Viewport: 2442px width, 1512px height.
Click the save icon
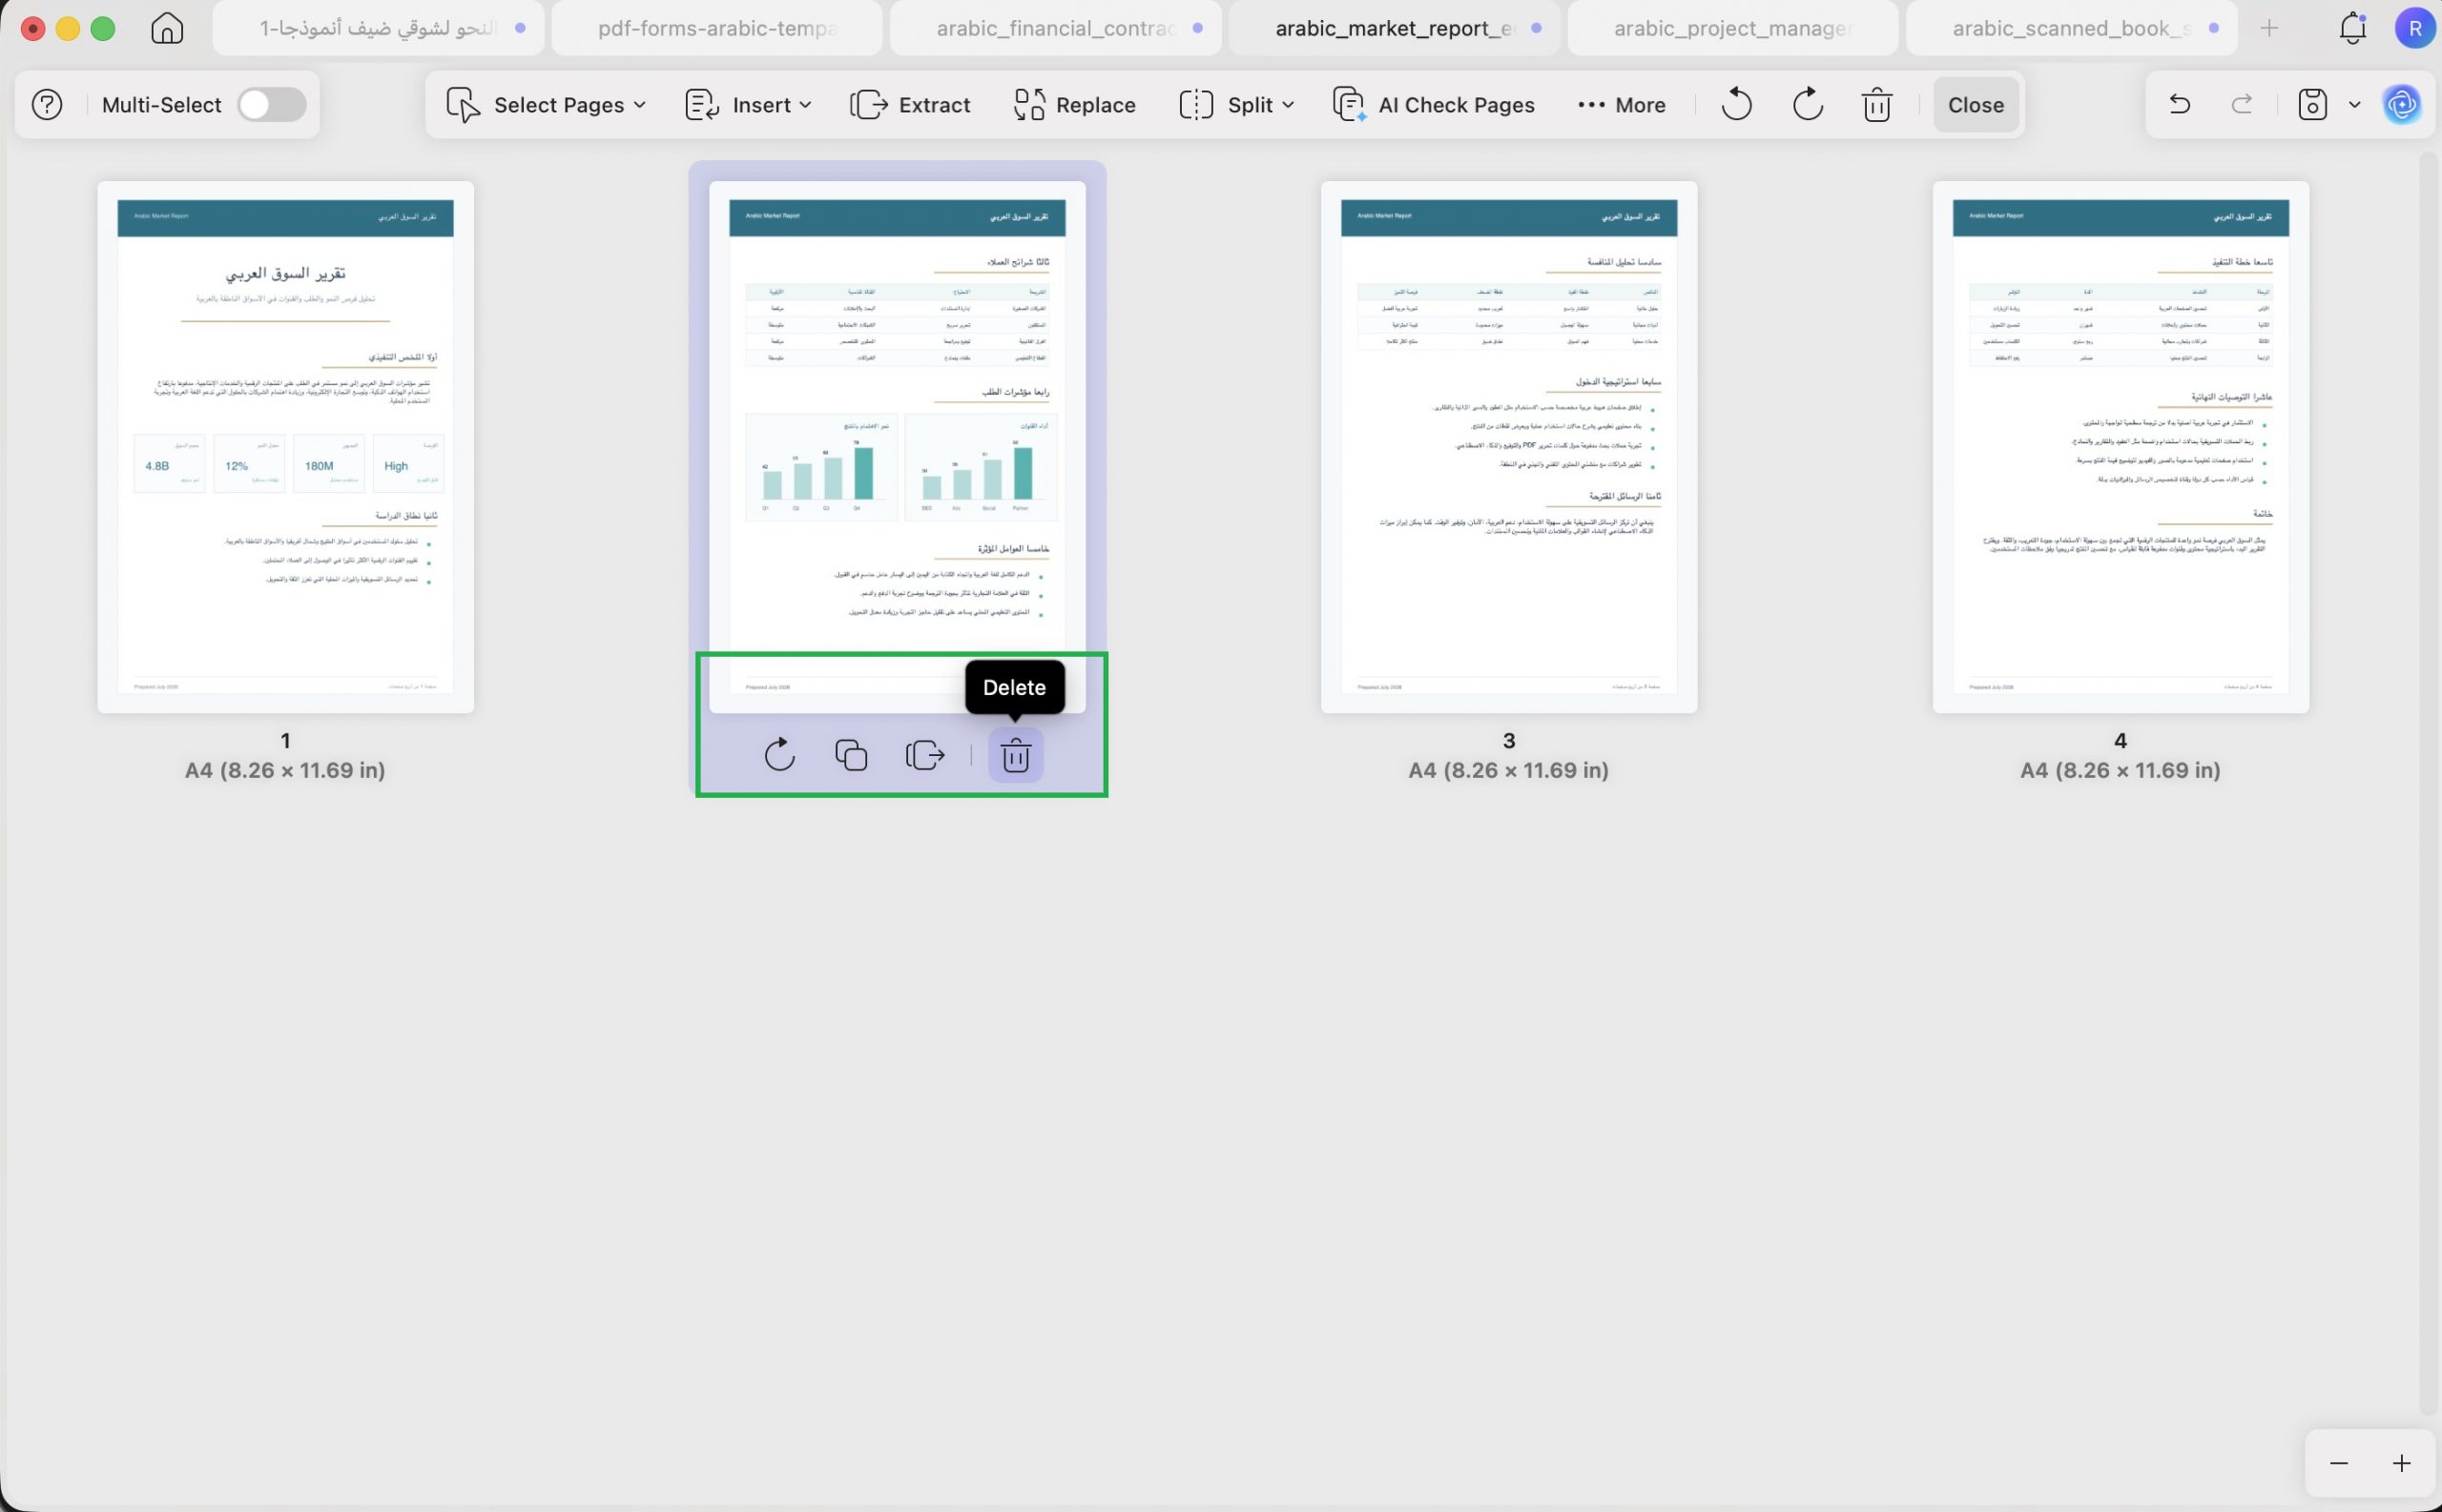pos(2312,104)
